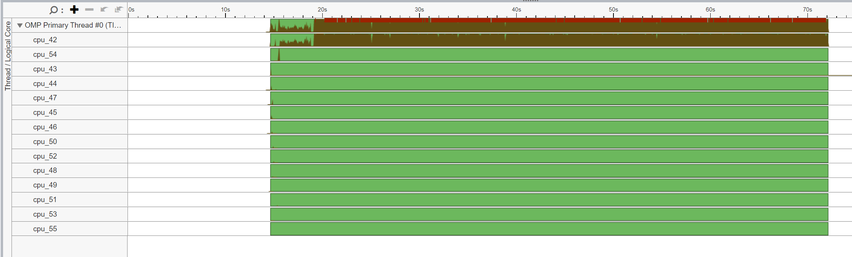The width and height of the screenshot is (852, 257).
Task: Select the cpu_50 row label
Action: click(45, 142)
